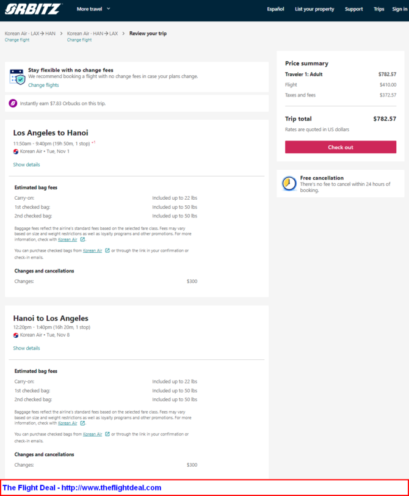Open Trips in the top navigation
This screenshot has width=409, height=496.
coord(378,9)
